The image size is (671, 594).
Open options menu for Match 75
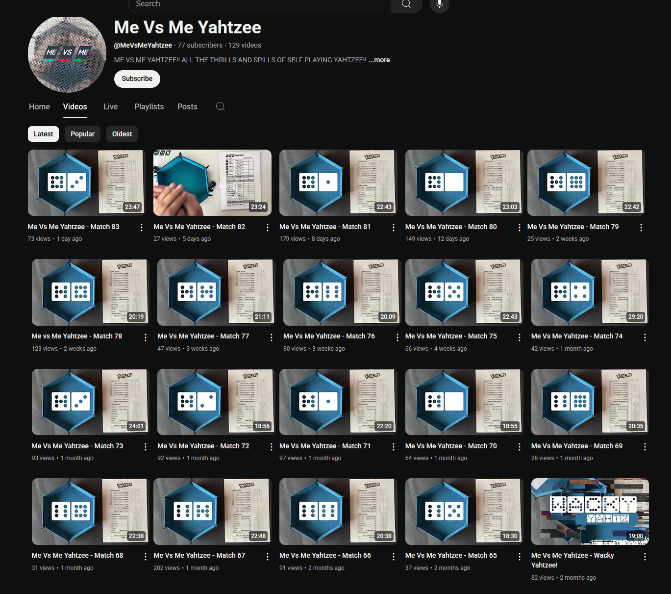coord(520,337)
